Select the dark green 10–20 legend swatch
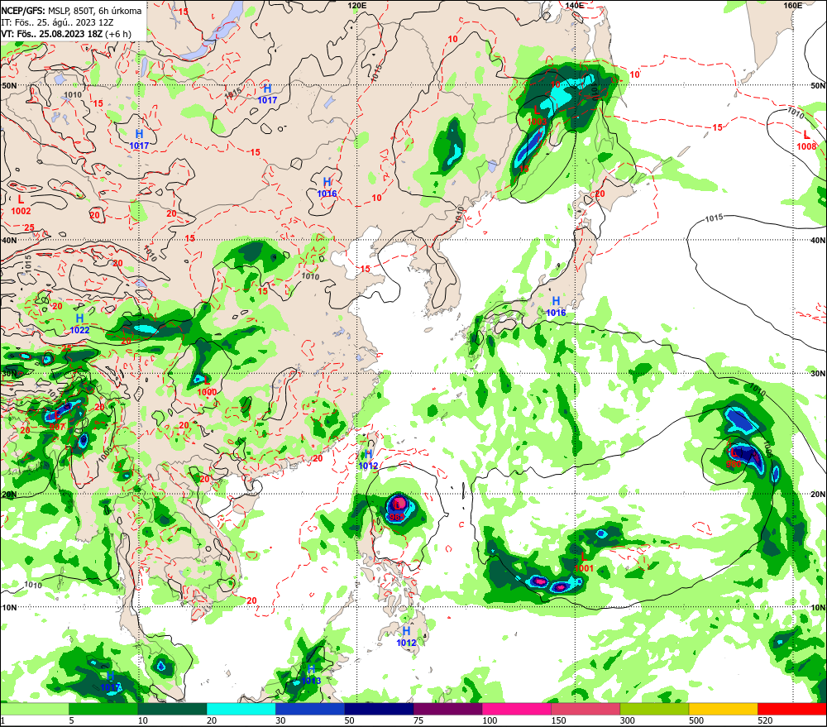This screenshot has width=827, height=727. tap(172, 709)
